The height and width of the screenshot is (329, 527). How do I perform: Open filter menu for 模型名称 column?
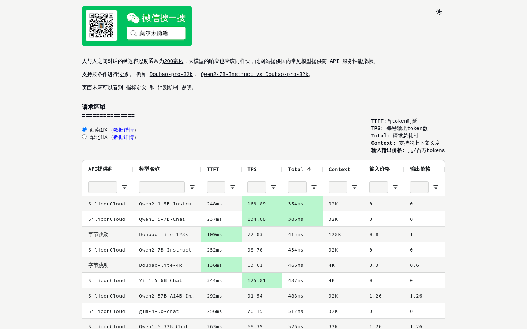pyautogui.click(x=192, y=187)
